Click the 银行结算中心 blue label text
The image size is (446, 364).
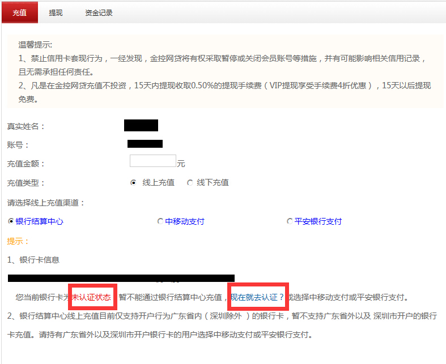coord(39,221)
